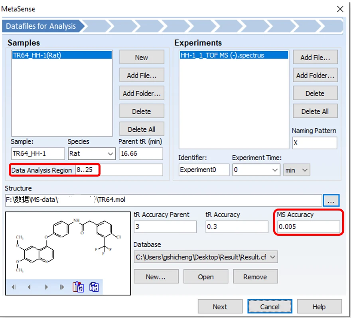
Task: Create a new database with New...
Action: click(x=156, y=277)
